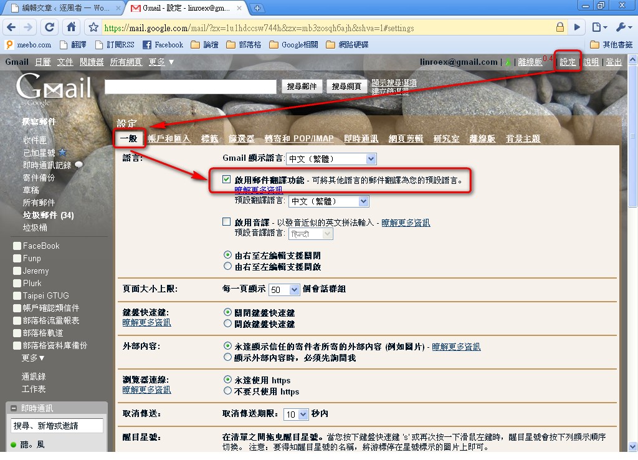Screen dimensions: 638x460
Task: Open the 每一頁顯示 50 dropdown
Action: tap(284, 289)
